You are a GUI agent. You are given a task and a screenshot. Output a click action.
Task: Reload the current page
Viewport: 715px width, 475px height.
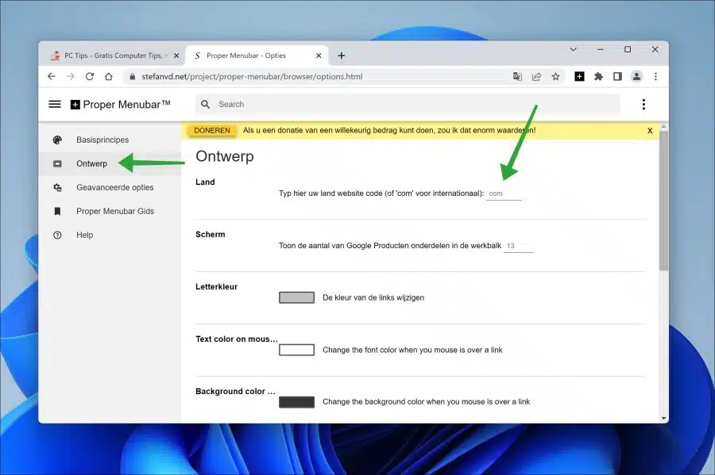coord(89,76)
